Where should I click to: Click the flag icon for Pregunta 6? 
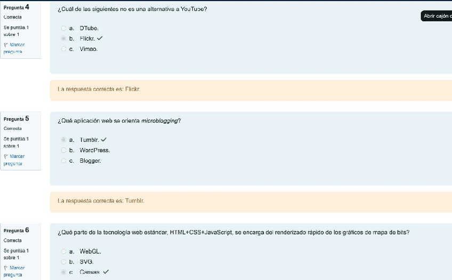6,268
